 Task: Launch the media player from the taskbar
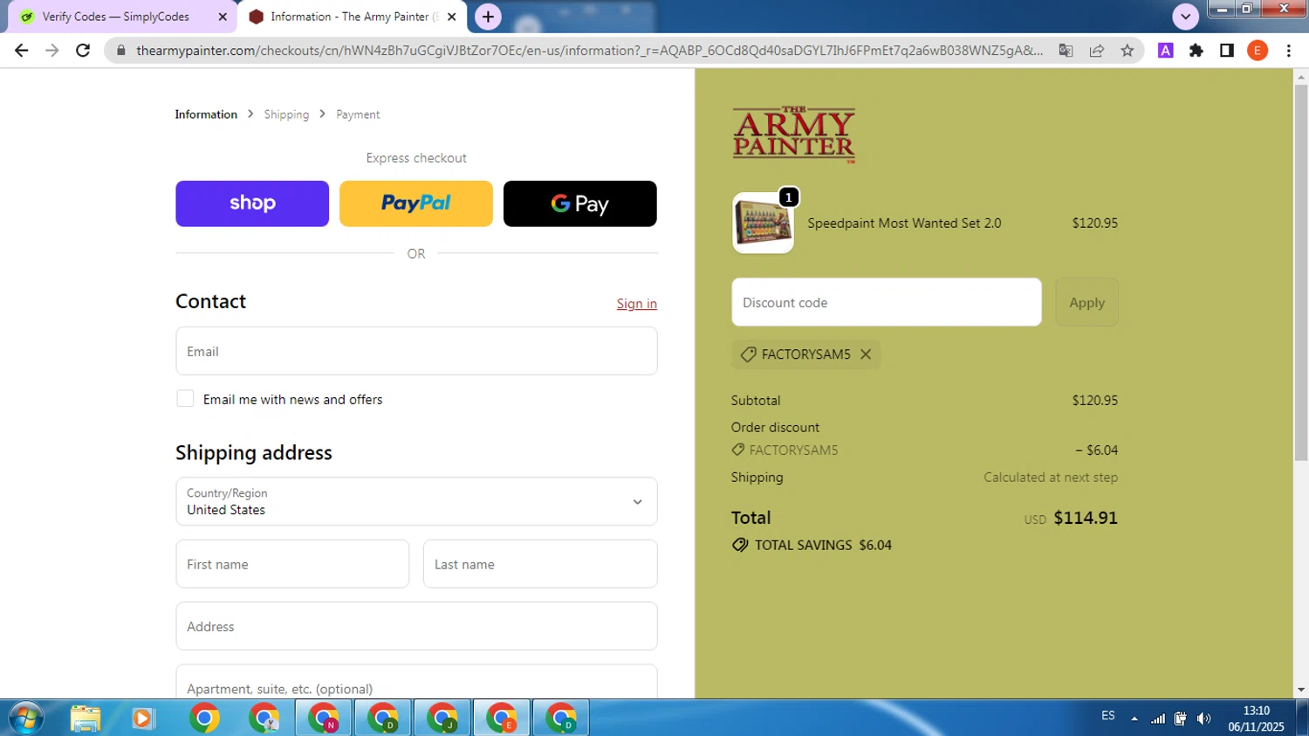point(142,718)
